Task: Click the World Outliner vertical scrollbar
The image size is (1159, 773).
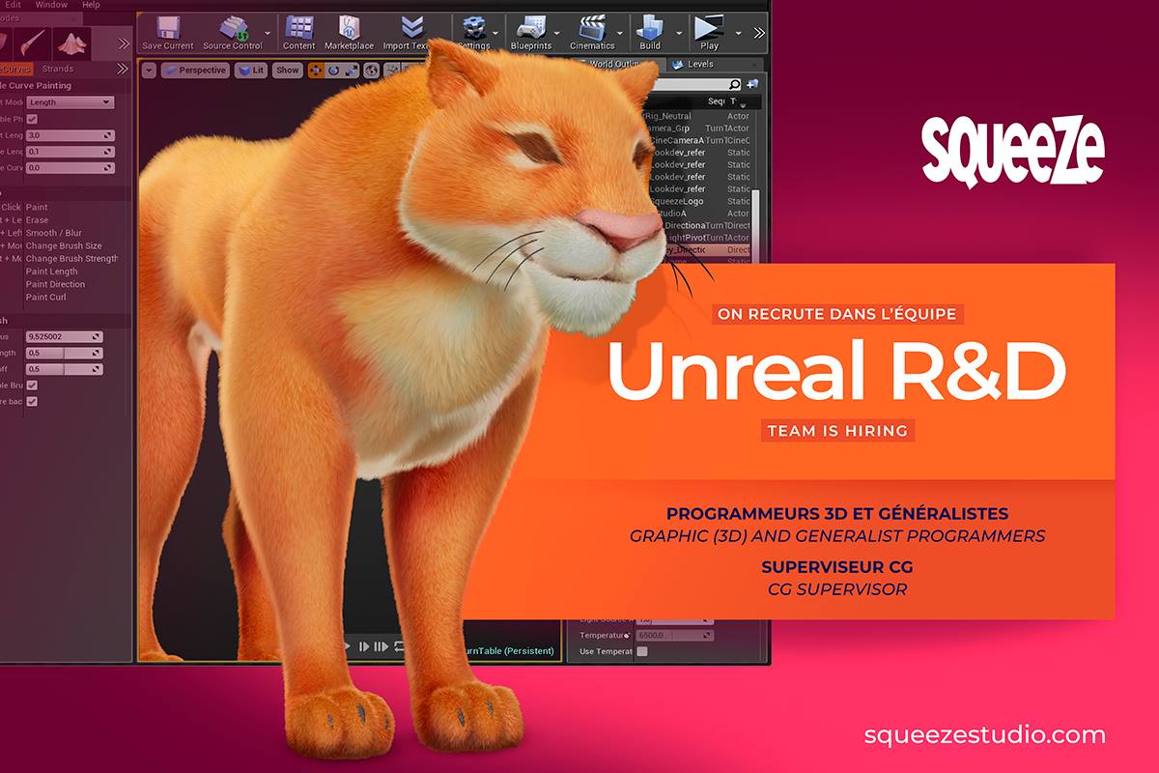Action: [x=756, y=225]
